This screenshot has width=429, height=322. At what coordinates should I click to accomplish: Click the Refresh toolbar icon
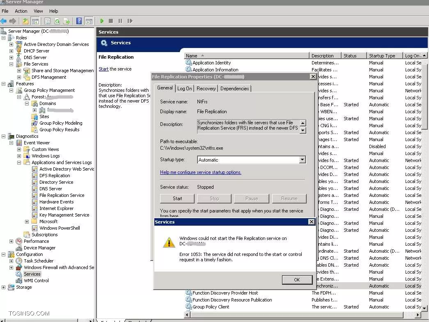pos(57,21)
